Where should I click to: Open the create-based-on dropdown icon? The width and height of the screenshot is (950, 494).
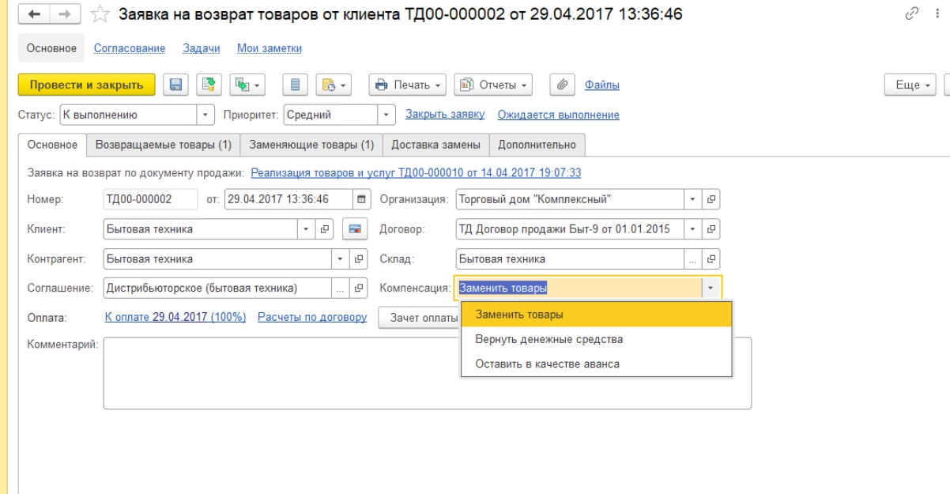(x=247, y=85)
